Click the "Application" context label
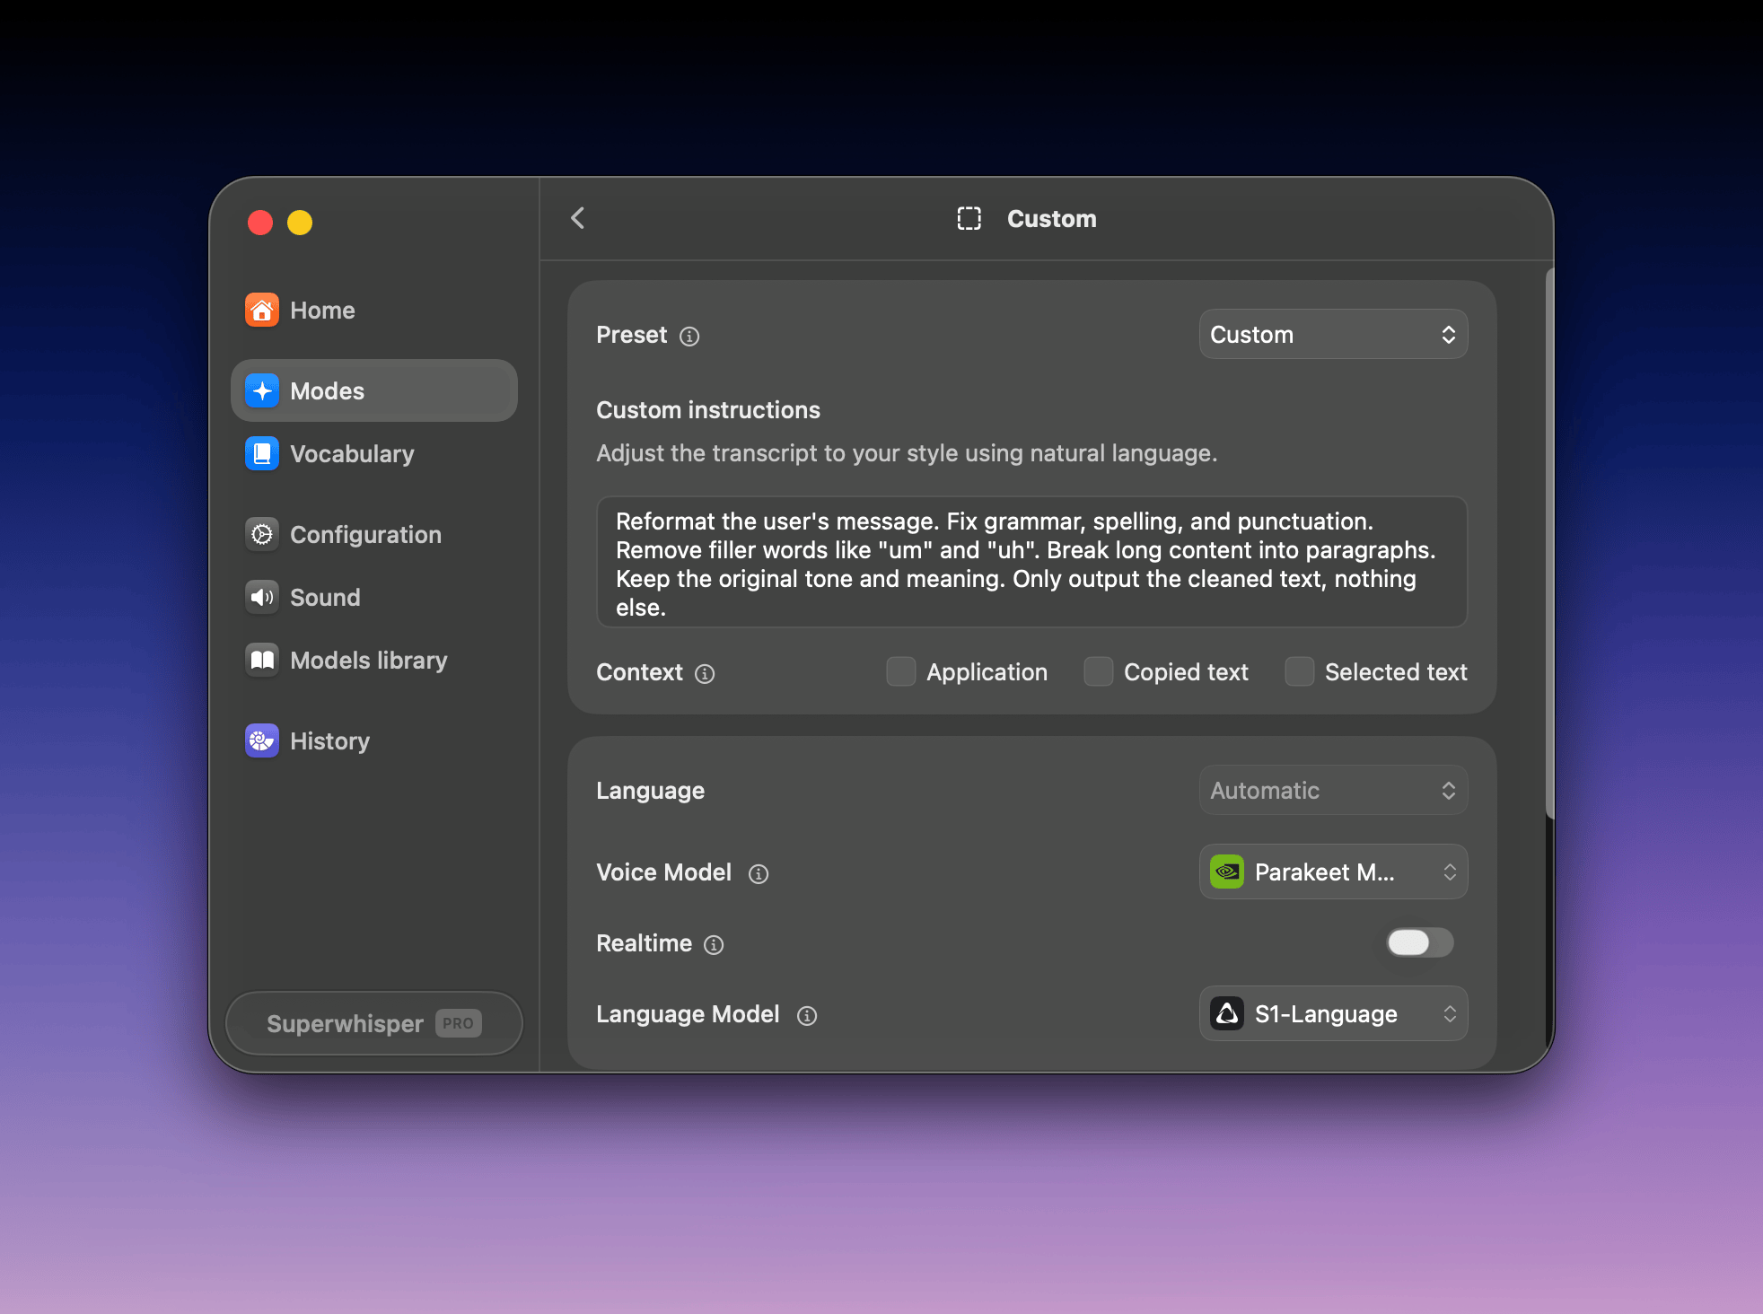This screenshot has width=1763, height=1314. click(987, 672)
